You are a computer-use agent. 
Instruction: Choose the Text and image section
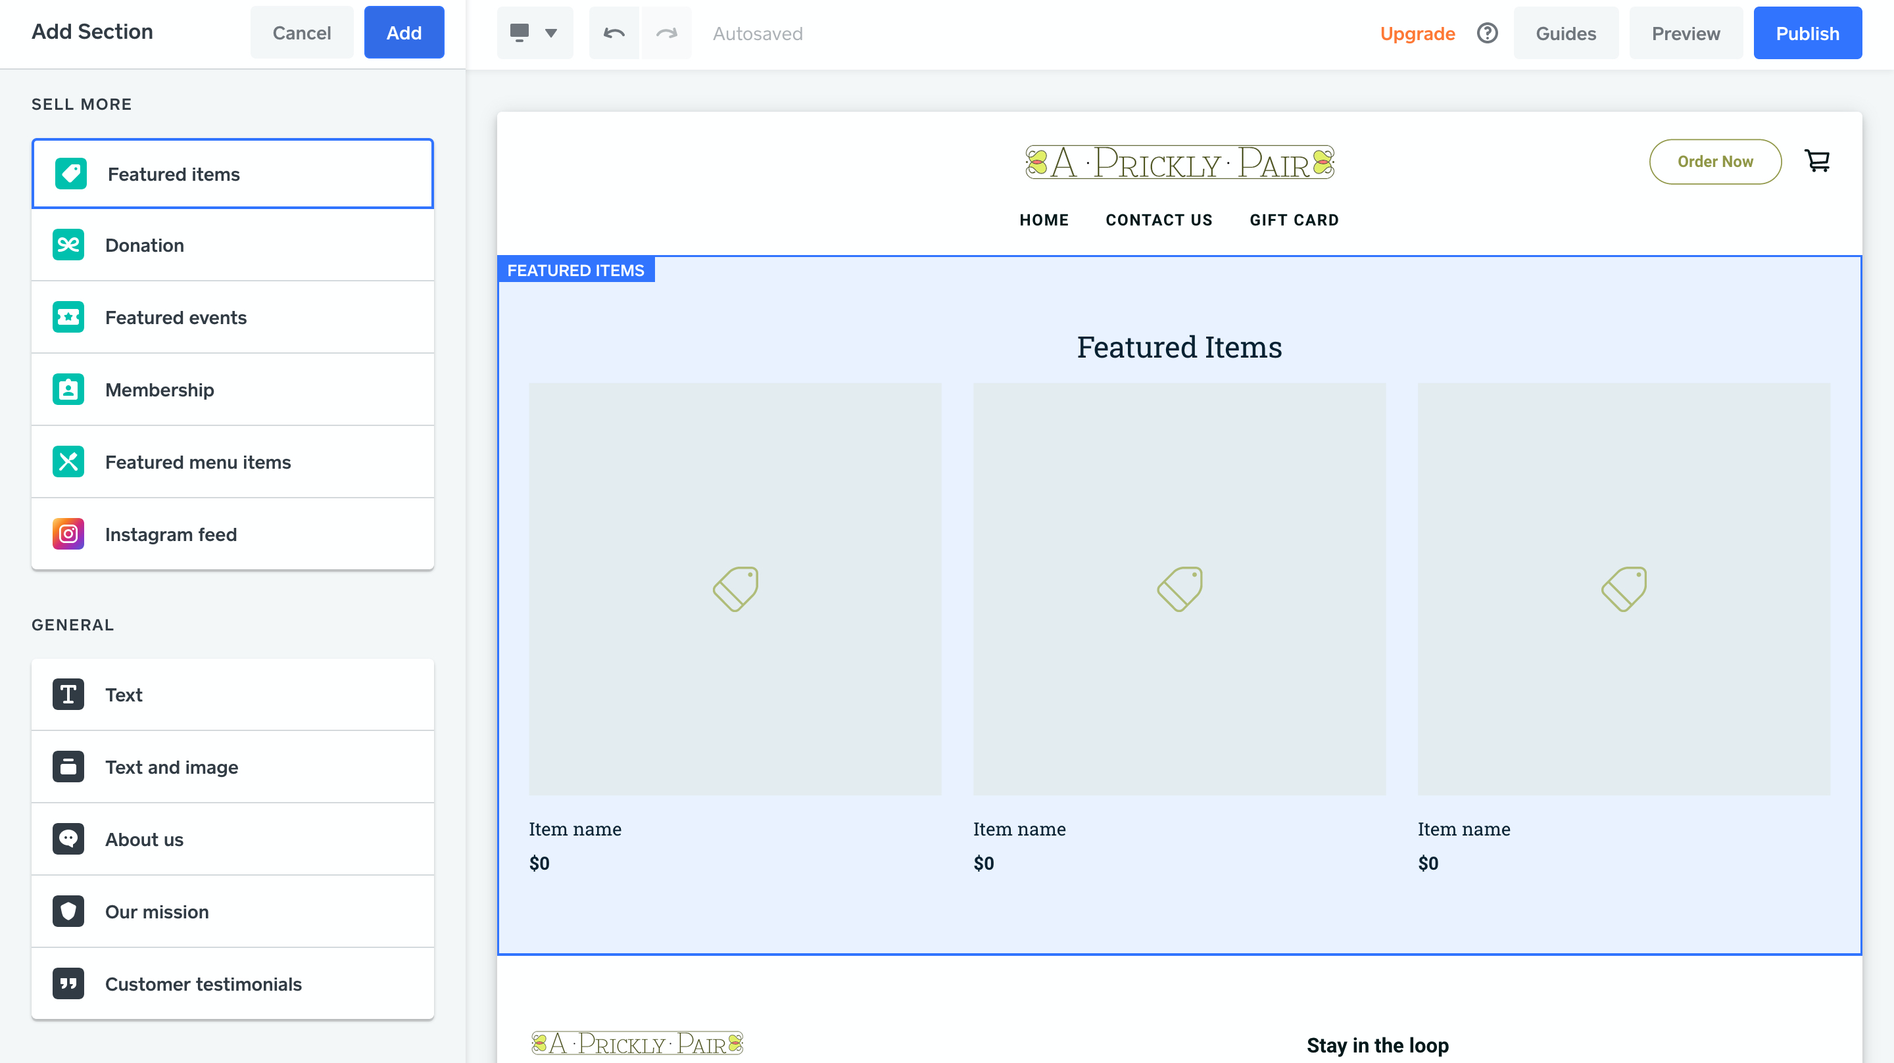point(232,767)
